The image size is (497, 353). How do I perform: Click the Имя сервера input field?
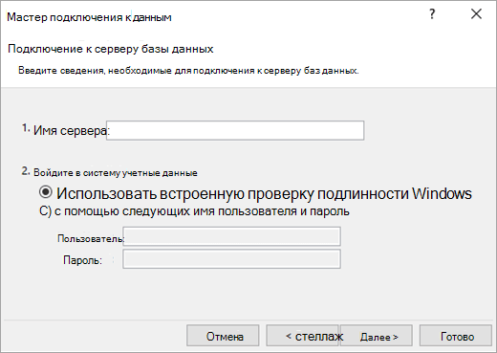[235, 130]
